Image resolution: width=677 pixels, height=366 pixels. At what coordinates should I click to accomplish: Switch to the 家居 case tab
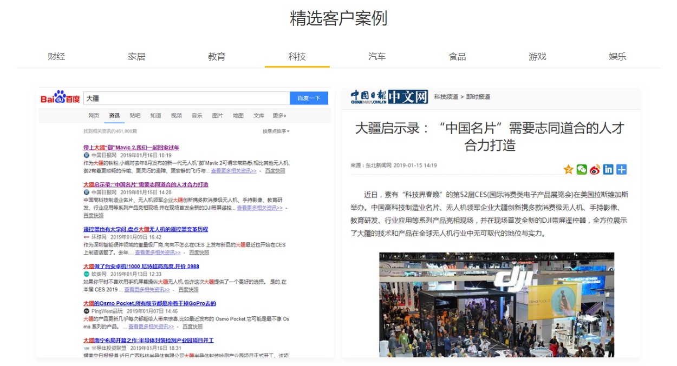point(136,56)
